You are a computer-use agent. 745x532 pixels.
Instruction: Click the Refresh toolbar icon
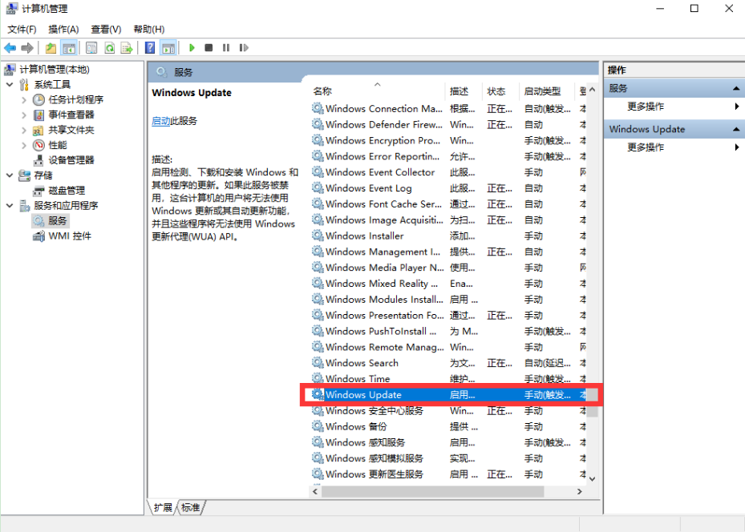click(x=109, y=48)
